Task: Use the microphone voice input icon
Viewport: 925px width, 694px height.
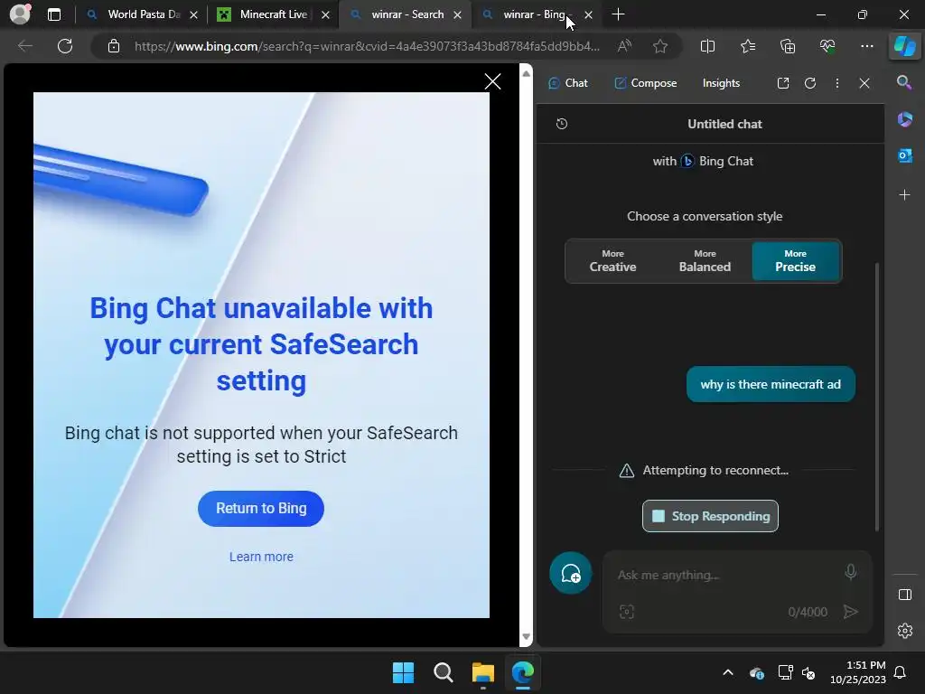Action: tap(850, 572)
